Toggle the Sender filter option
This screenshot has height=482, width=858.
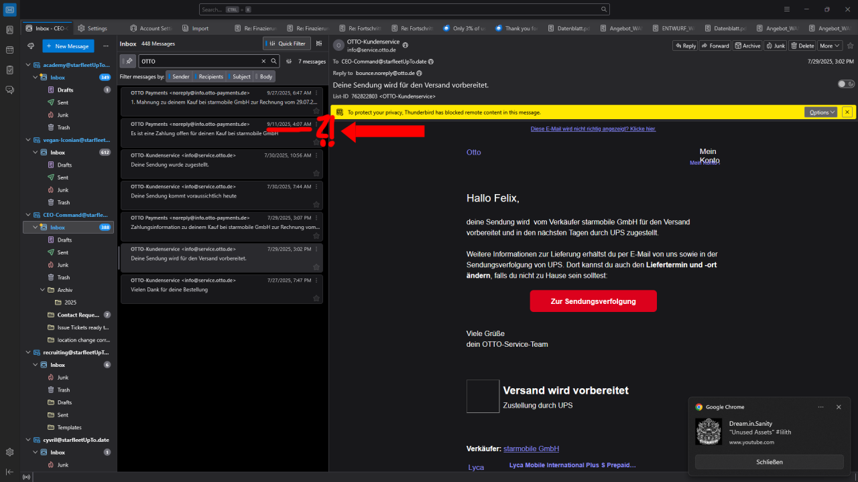point(178,76)
